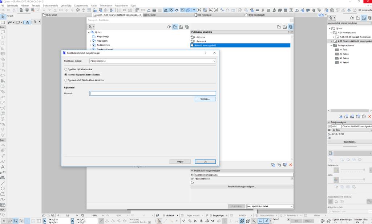This screenshot has height=224, width=372.
Task: Select the Spline tool in the toolbox
Action: [x=3, y=199]
